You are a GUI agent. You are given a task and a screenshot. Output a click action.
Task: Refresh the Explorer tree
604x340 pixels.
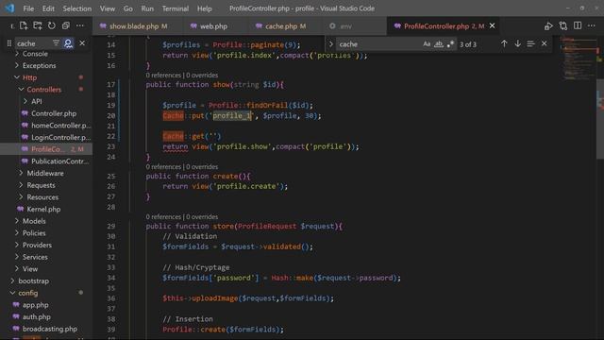pos(52,25)
